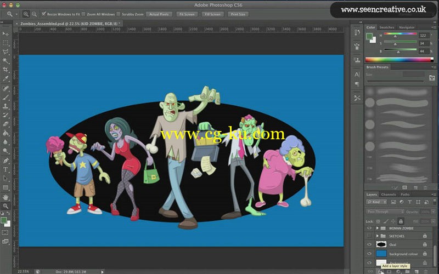The width and height of the screenshot is (439, 274).
Task: Select the Rectangle shape tool
Action: (x=5, y=187)
